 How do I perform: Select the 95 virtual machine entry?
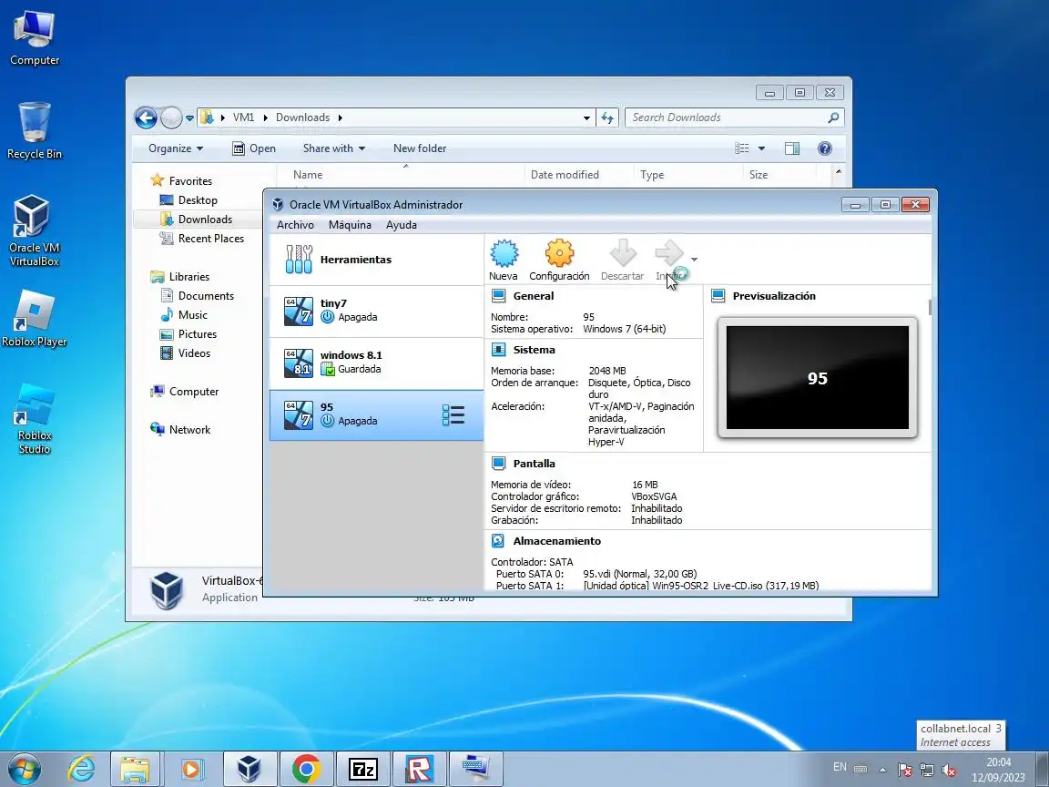(x=376, y=415)
